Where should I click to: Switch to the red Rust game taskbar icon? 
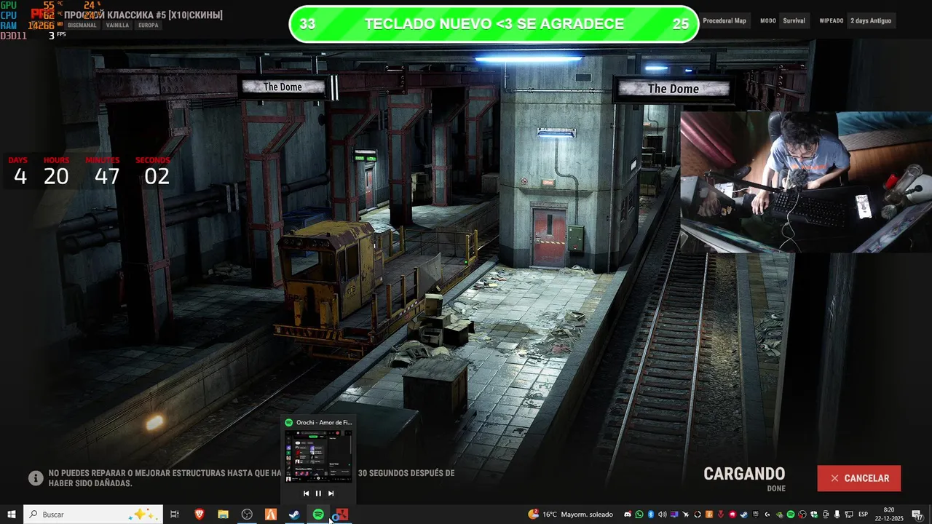[x=342, y=515]
